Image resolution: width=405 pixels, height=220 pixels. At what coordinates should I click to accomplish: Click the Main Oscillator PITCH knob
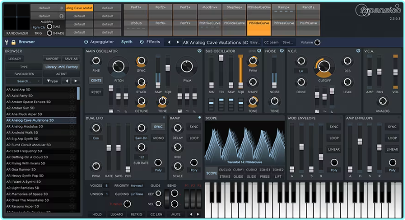coord(118,67)
